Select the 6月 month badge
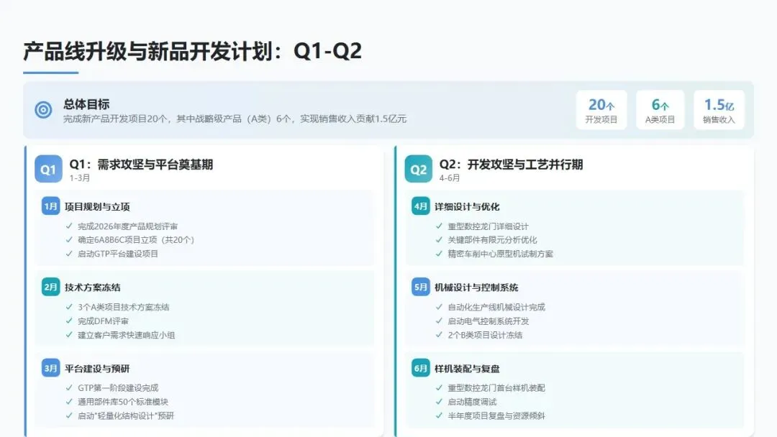 tap(421, 368)
